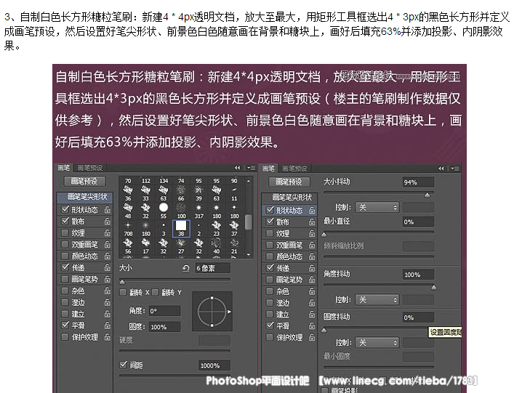Click the 角度 0° input field
Screen dimensions: 514x393
coord(164,311)
